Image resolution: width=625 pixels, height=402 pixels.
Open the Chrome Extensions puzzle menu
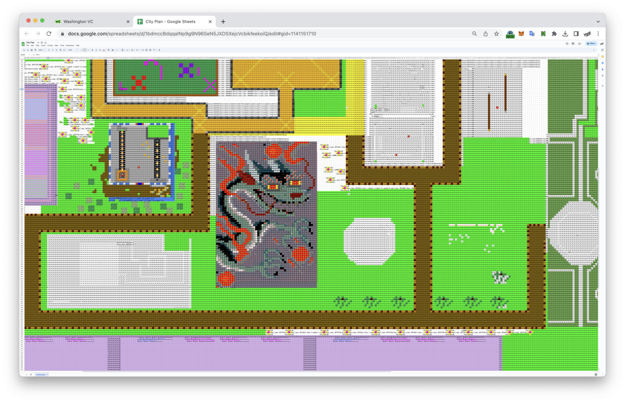pos(554,34)
